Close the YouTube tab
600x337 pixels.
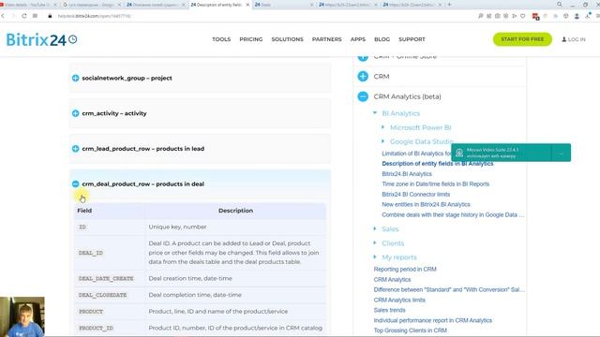click(x=55, y=5)
